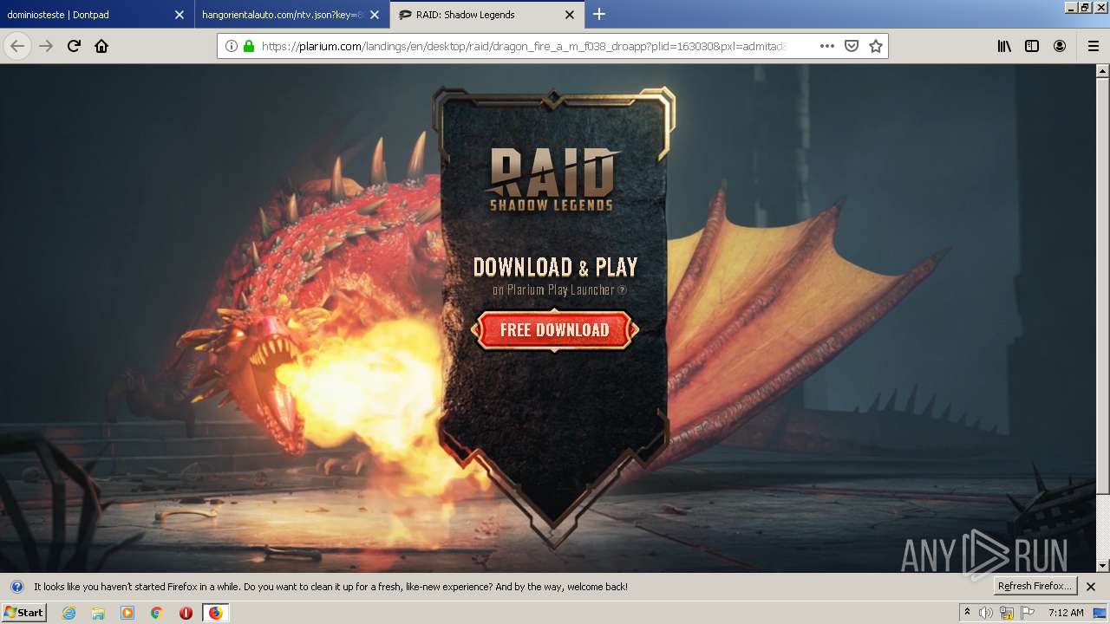Click the FREE DOWNLOAD button
This screenshot has height=624, width=1110.
pos(555,330)
